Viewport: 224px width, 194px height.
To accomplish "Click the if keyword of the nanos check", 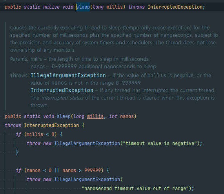I will coord(18,170).
